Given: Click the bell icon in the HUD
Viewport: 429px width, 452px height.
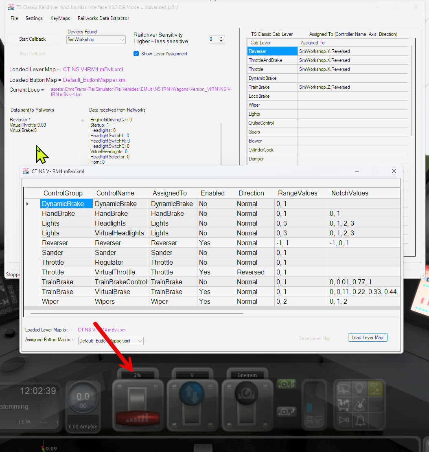Looking at the screenshot, I should (x=360, y=420).
